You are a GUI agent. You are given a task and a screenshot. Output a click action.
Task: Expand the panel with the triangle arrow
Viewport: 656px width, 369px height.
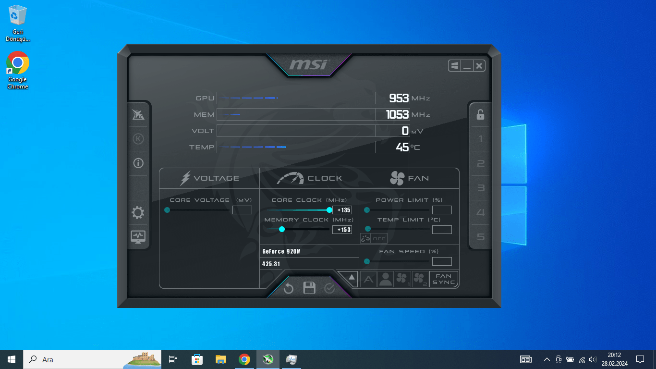351,277
